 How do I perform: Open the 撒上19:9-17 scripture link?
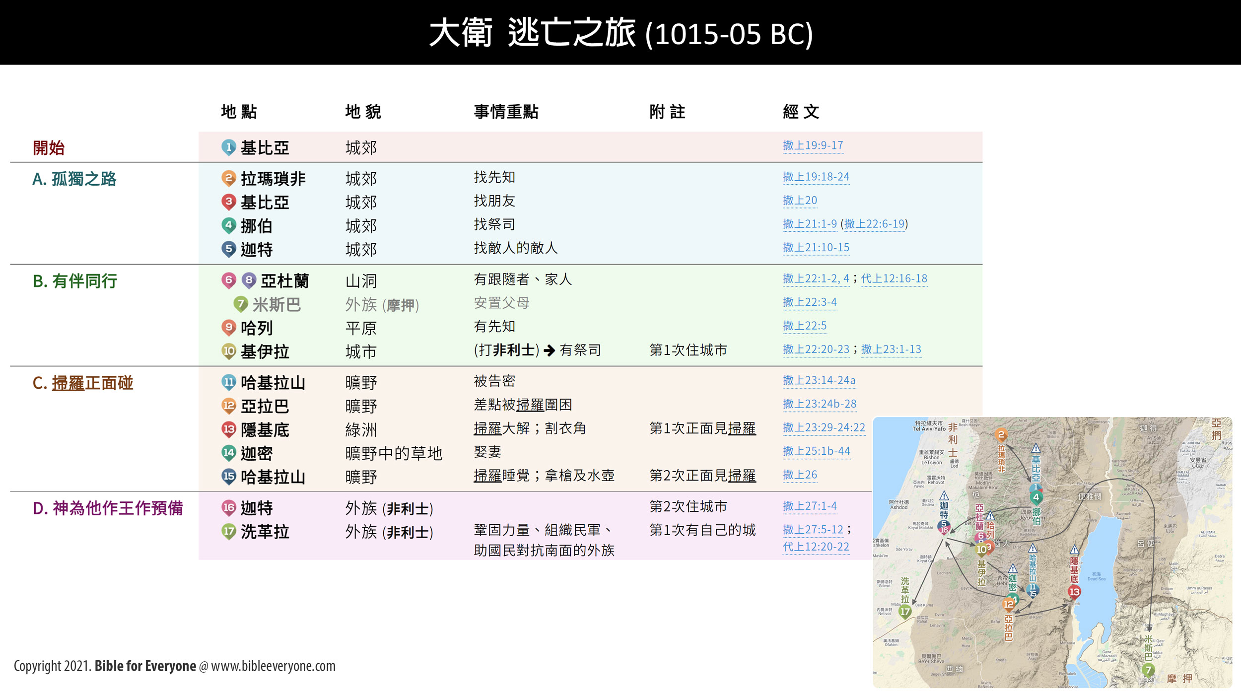(813, 145)
